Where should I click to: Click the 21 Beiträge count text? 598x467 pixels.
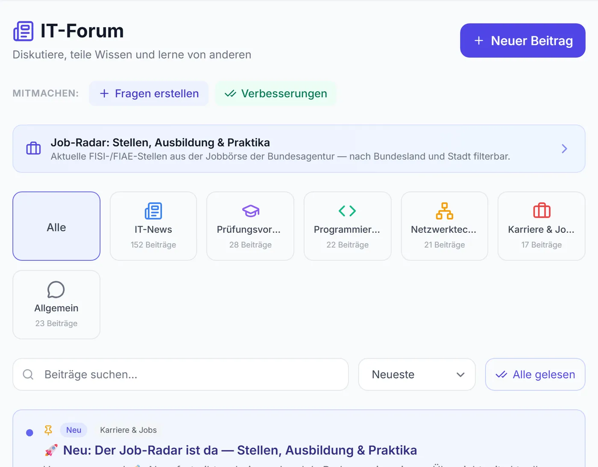pyautogui.click(x=445, y=245)
